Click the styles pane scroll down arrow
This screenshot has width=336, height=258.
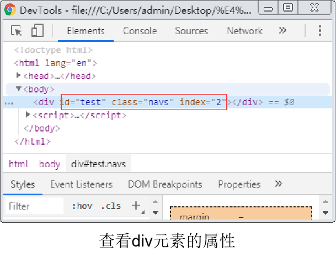point(156,212)
